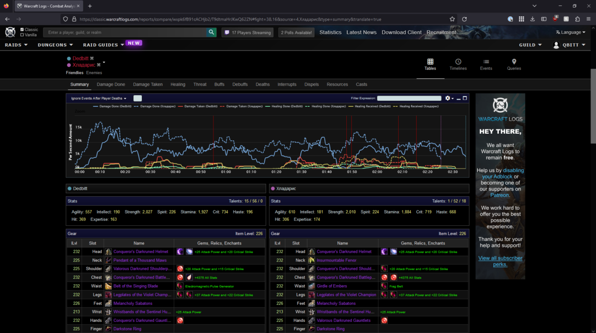Expand the Language selector
Viewport: 596px width, 333px height.
(x=570, y=32)
